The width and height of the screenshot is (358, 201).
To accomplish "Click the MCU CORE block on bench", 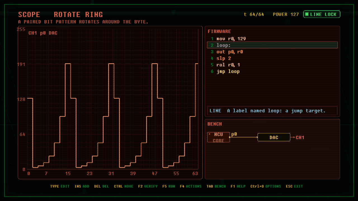I will coord(218,137).
